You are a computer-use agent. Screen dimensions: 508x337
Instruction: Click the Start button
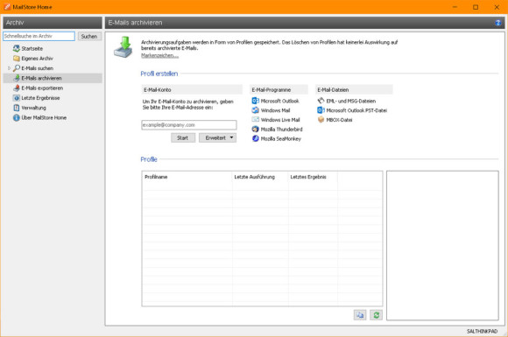pyautogui.click(x=183, y=137)
